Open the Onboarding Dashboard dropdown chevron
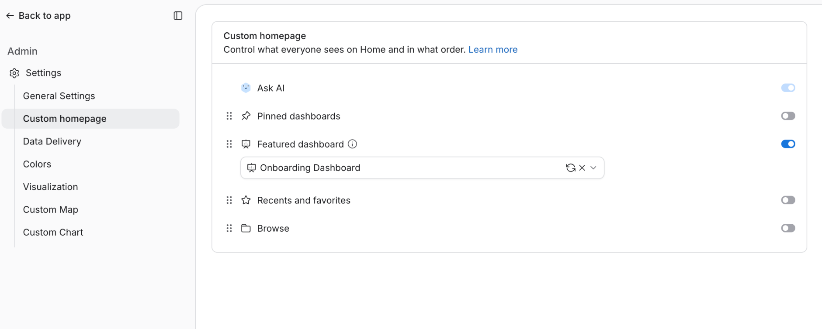Image resolution: width=822 pixels, height=329 pixels. (593, 168)
